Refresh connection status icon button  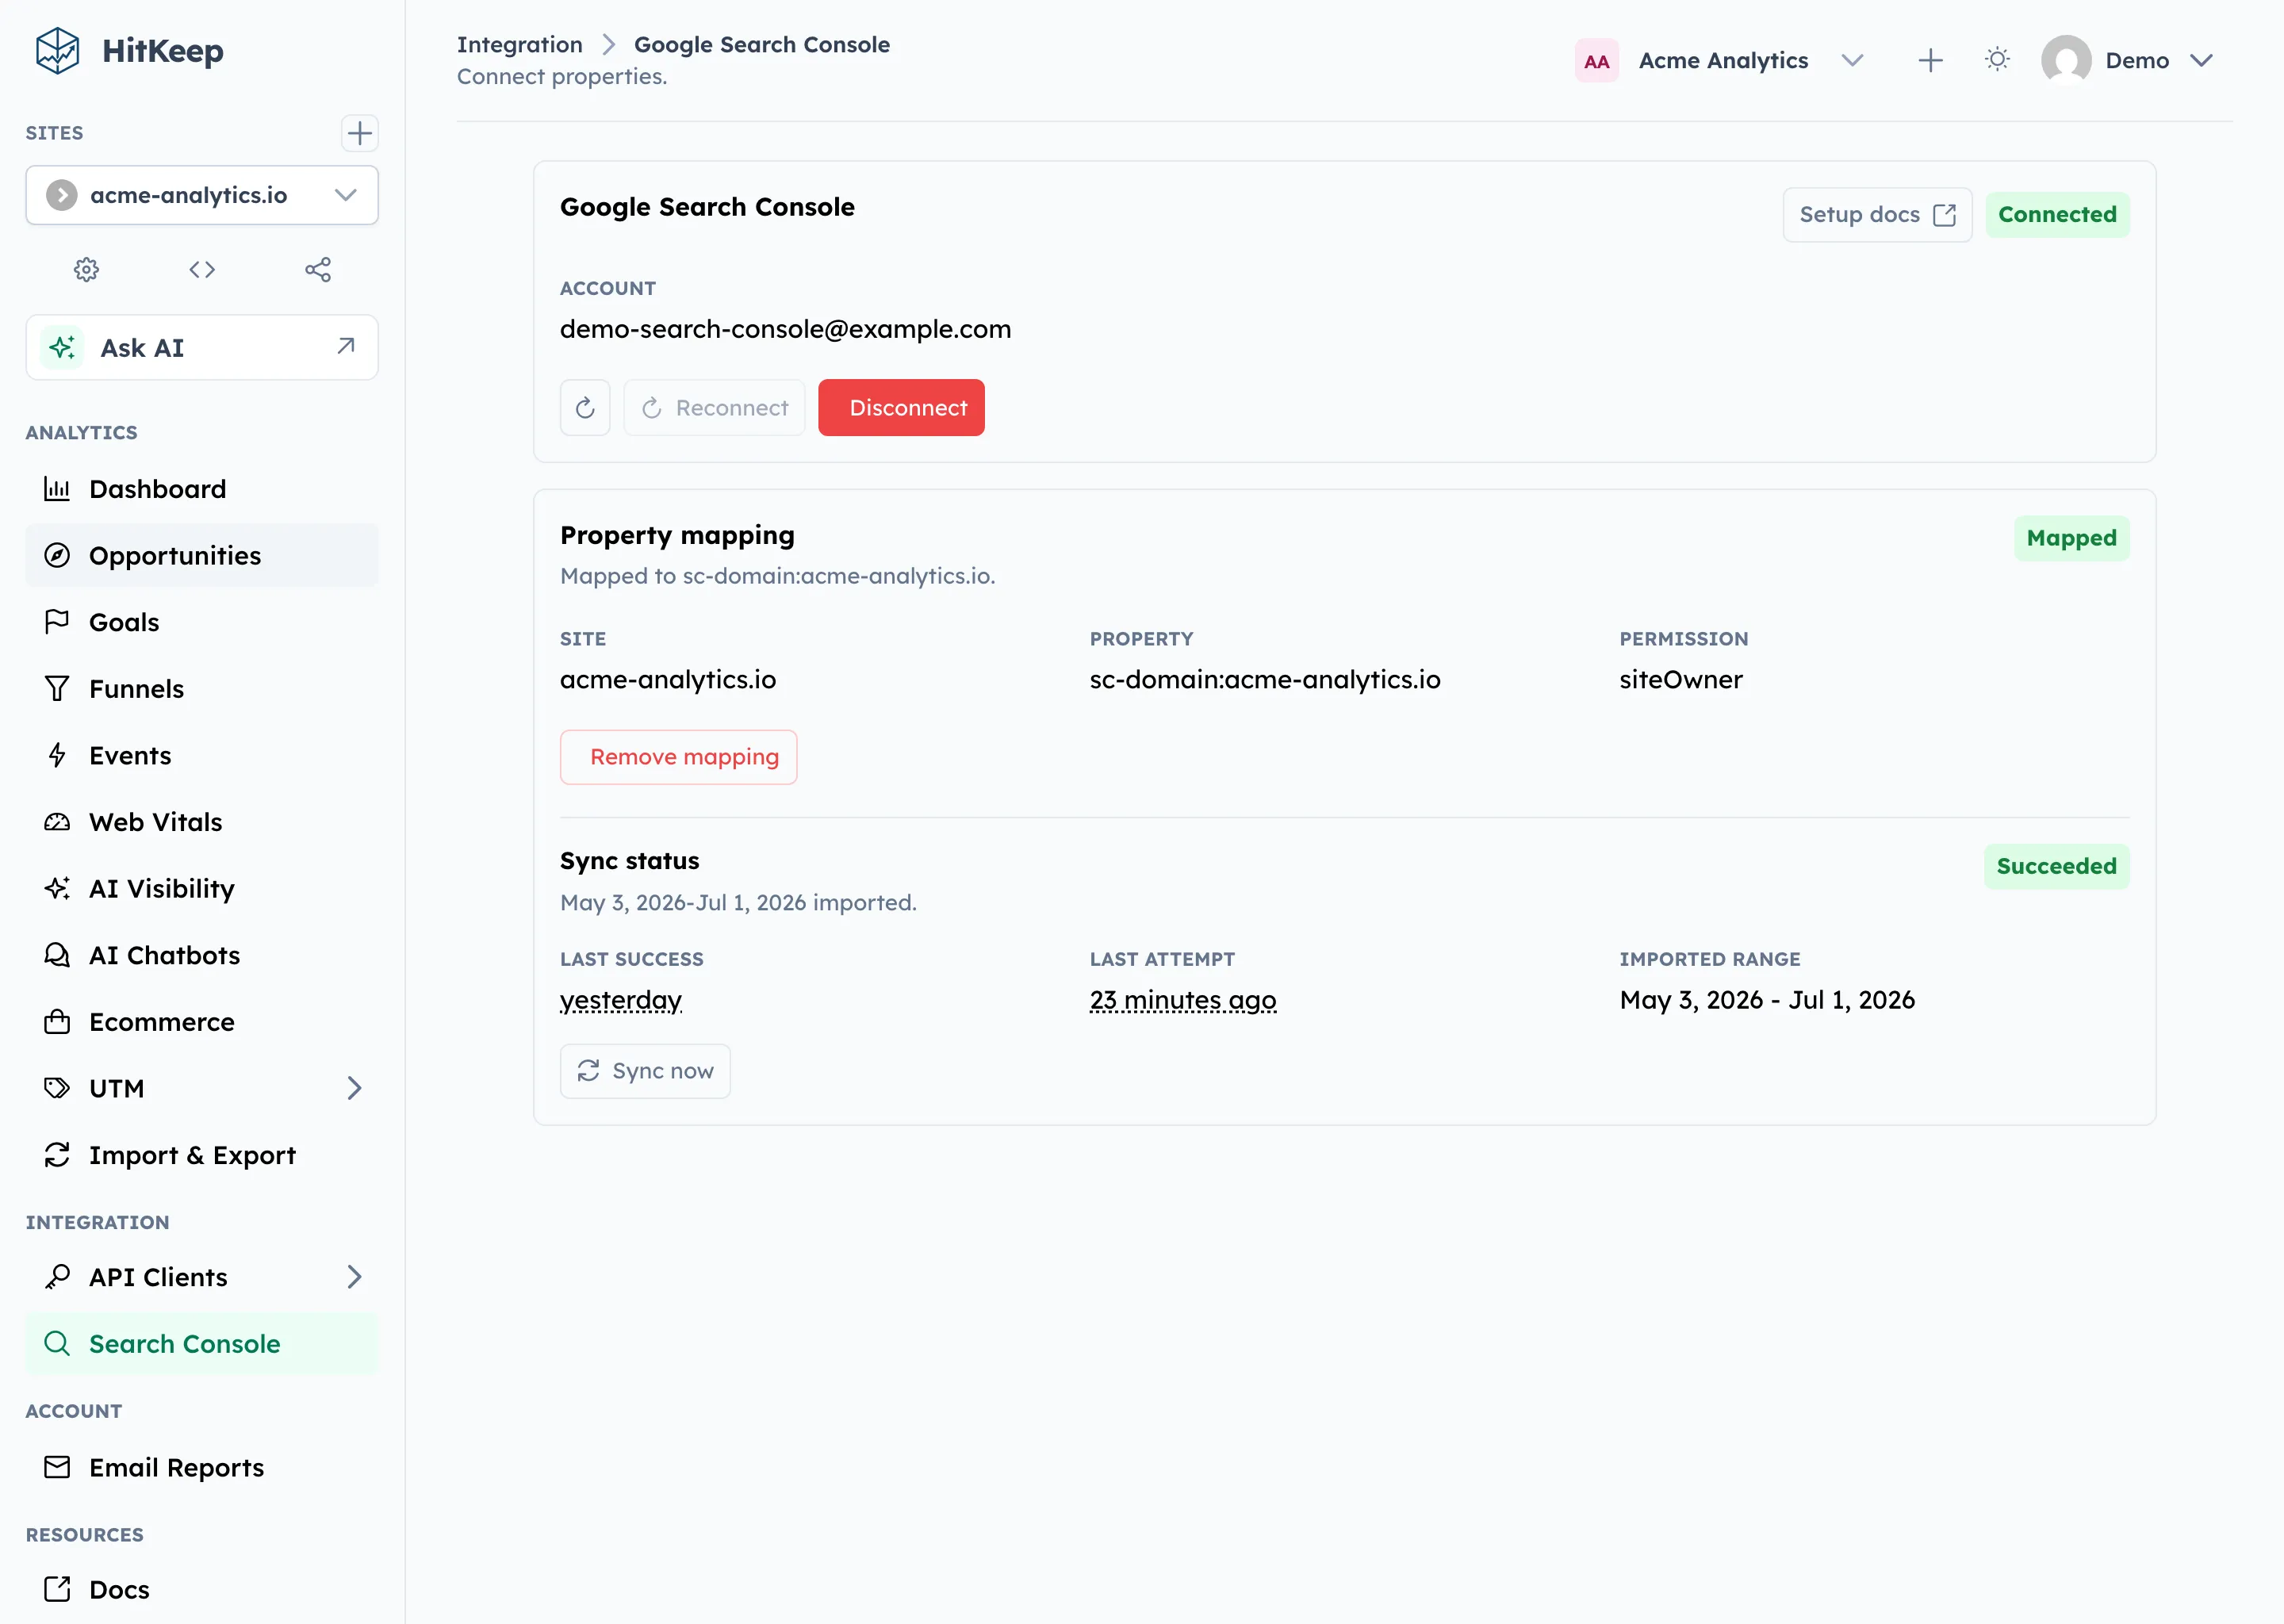tap(585, 408)
